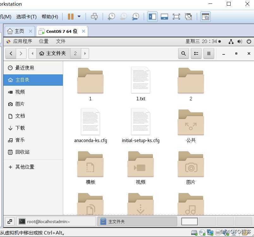This screenshot has height=237, width=254.
Task: Close the 主页 tab
Action: point(30,31)
